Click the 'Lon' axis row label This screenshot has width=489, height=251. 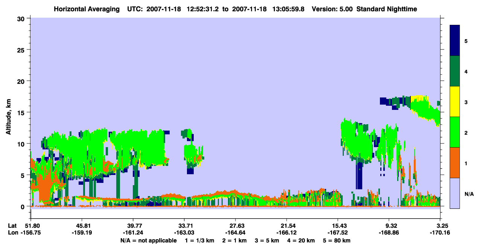coord(13,233)
